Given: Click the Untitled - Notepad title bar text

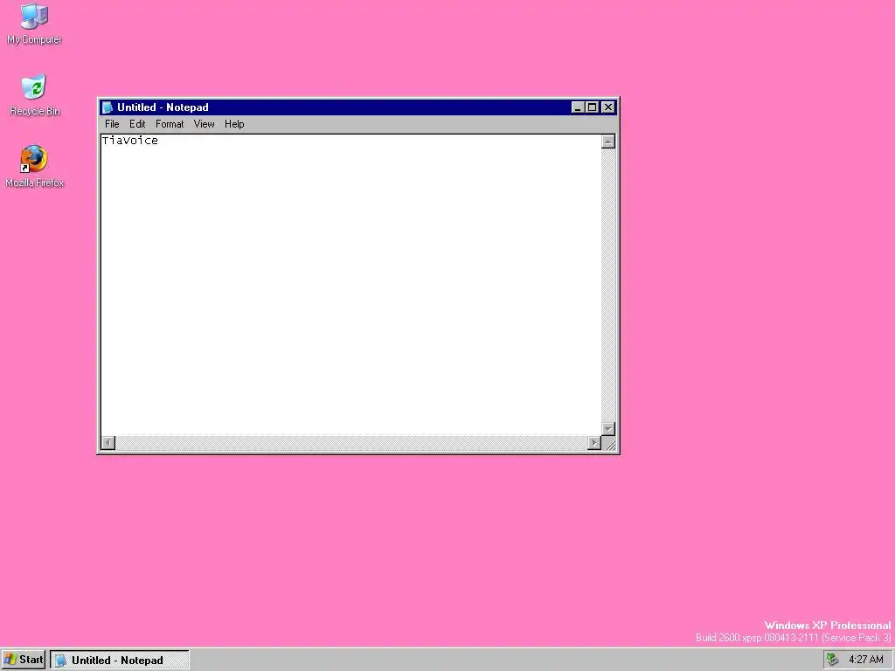Looking at the screenshot, I should click(x=163, y=107).
